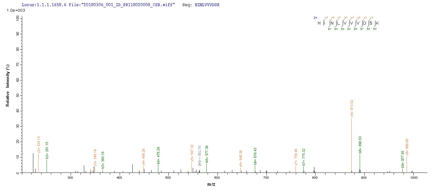443x191 pixels.
Task: Click the y2+ 234.15 peak label
Action: pyautogui.click(x=39, y=145)
